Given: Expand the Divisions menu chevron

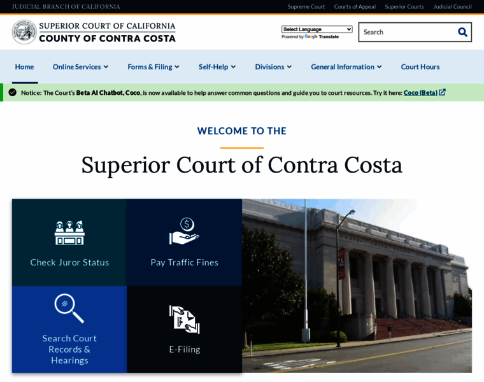Looking at the screenshot, I should tap(289, 67).
